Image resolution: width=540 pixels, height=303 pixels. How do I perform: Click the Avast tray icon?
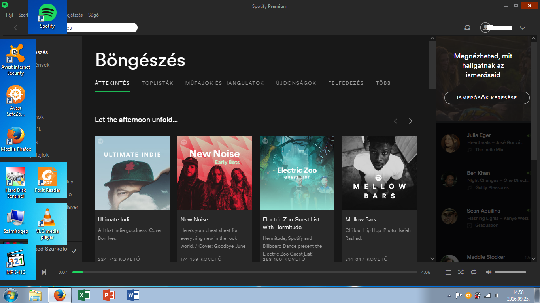pyautogui.click(x=468, y=295)
